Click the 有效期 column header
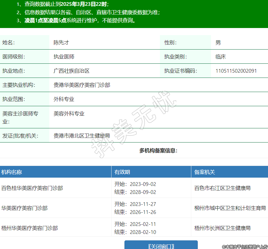The height and width of the screenshot is (249, 268). [x=122, y=172]
